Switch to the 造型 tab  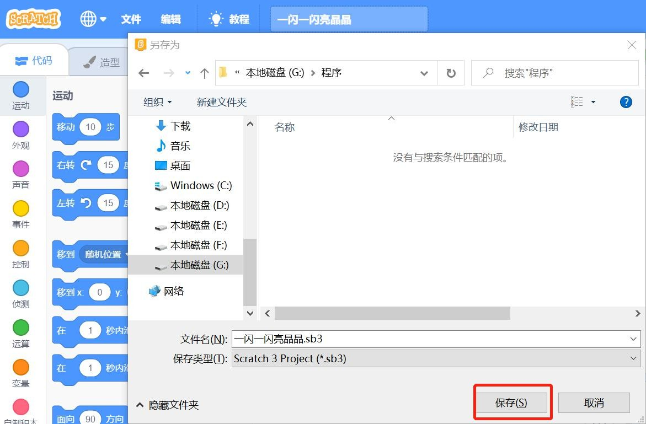[102, 62]
